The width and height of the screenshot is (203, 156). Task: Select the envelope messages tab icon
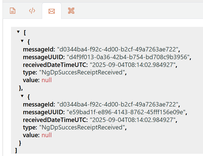(52, 11)
